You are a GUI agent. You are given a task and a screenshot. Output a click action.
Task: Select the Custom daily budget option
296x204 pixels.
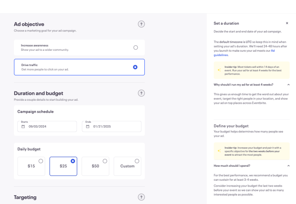point(127,166)
